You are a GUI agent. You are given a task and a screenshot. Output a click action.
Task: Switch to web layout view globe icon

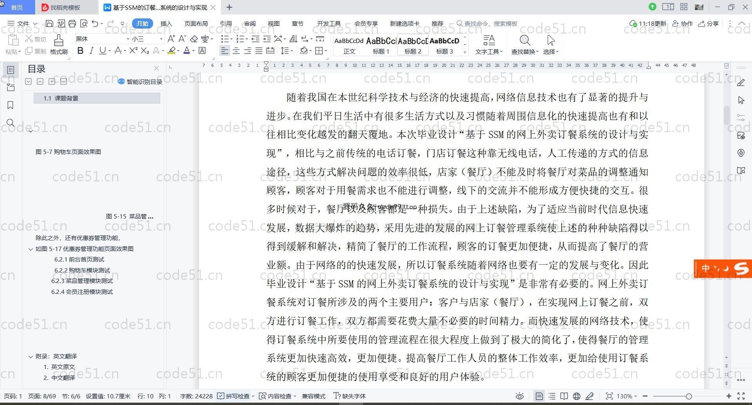pyautogui.click(x=577, y=396)
